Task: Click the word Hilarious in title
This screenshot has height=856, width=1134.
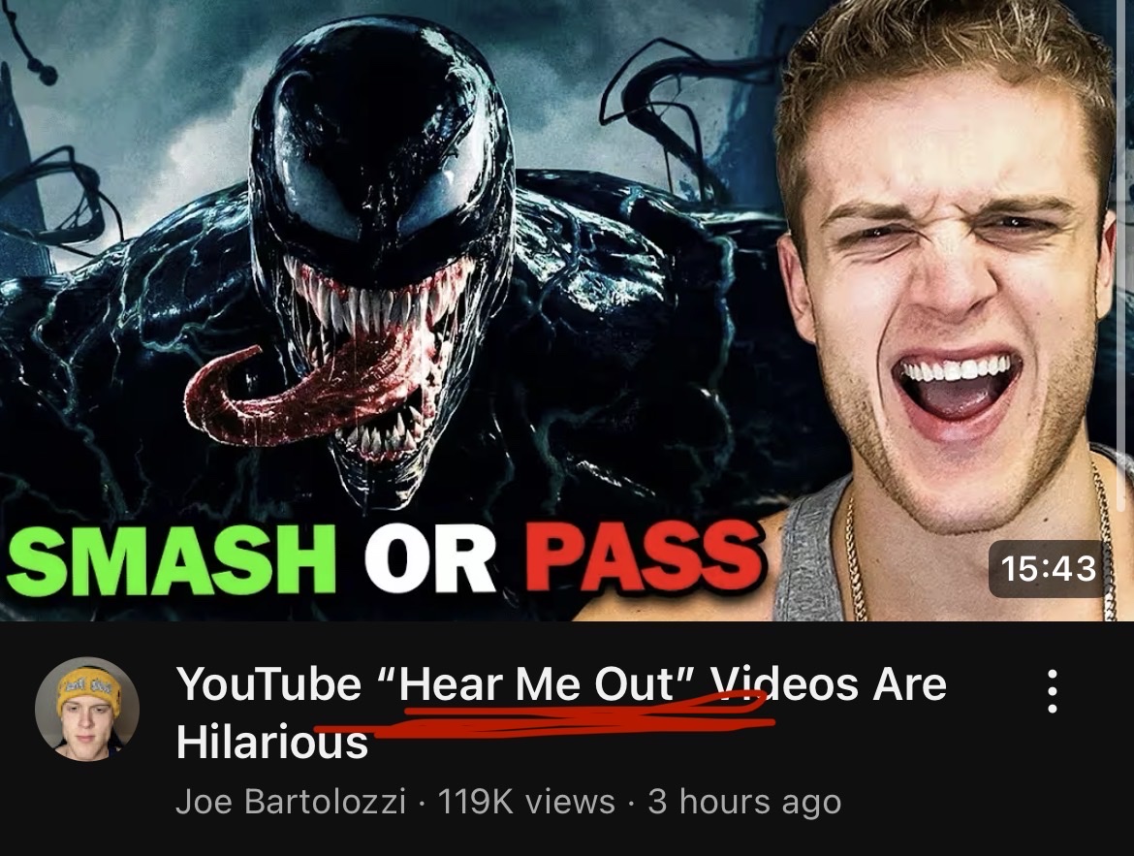Action: click(272, 743)
